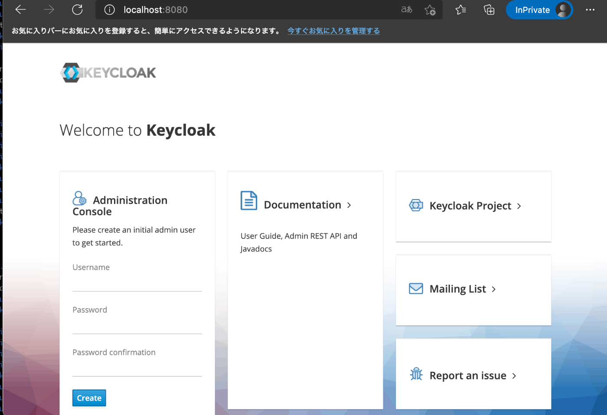Screen dimensions: 607x415
Task: Focus the Password confirmation input field
Action: click(137, 368)
